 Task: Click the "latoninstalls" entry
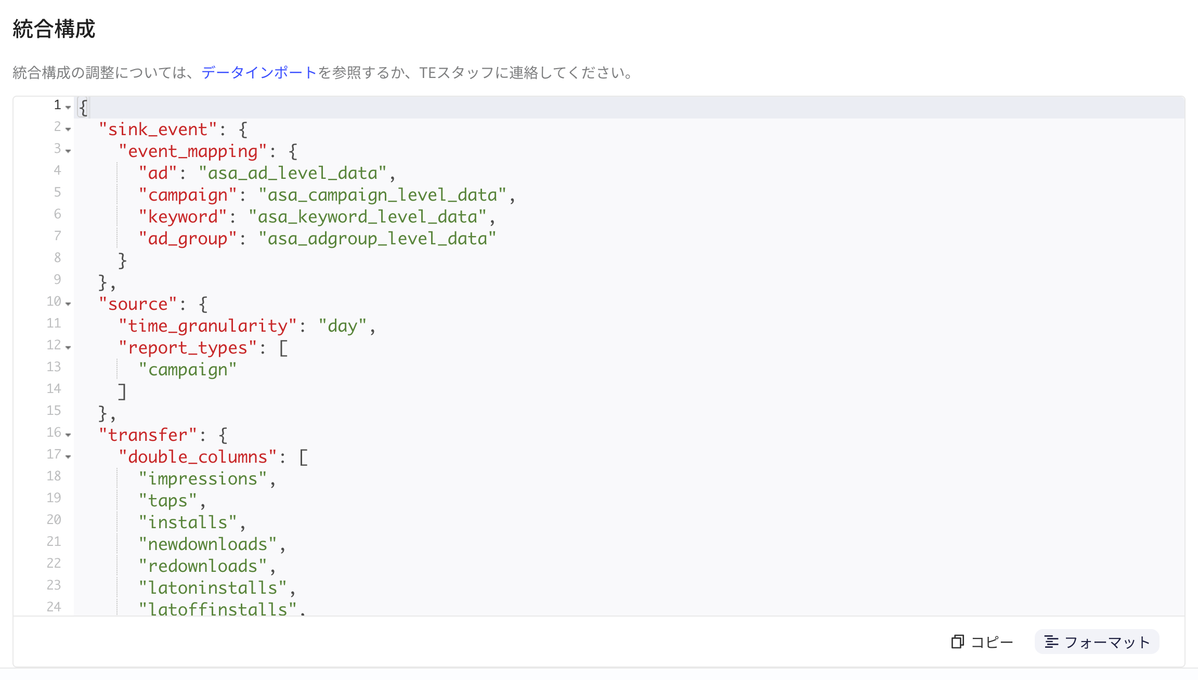coord(213,588)
